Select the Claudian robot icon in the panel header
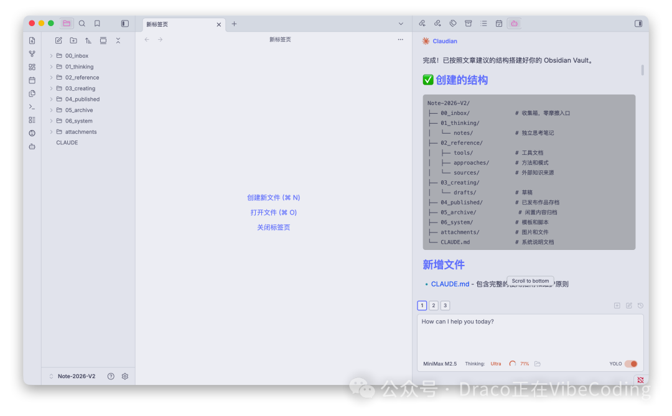Screen dimensions: 672x416 513,23
